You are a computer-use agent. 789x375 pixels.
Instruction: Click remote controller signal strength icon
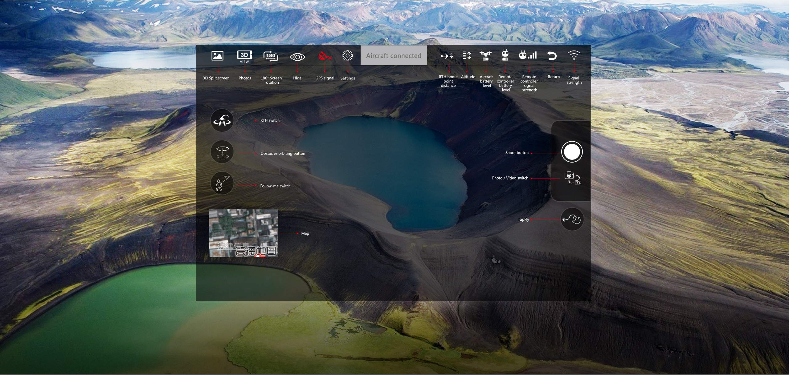[x=528, y=55]
